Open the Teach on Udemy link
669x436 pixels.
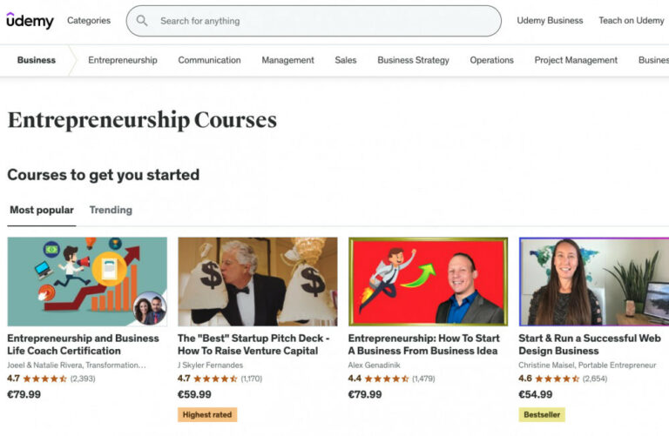pyautogui.click(x=631, y=21)
